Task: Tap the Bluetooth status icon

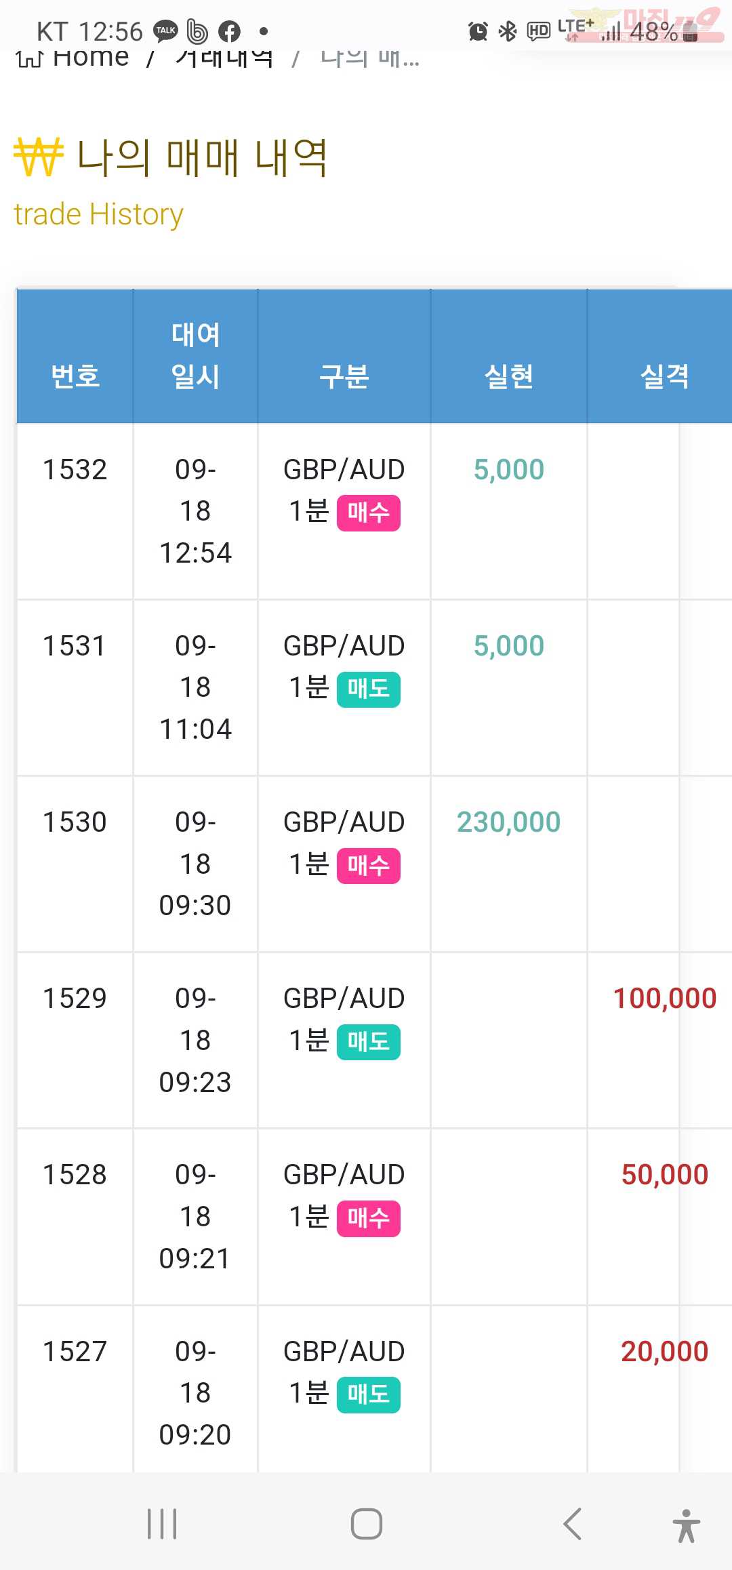Action: (x=508, y=31)
